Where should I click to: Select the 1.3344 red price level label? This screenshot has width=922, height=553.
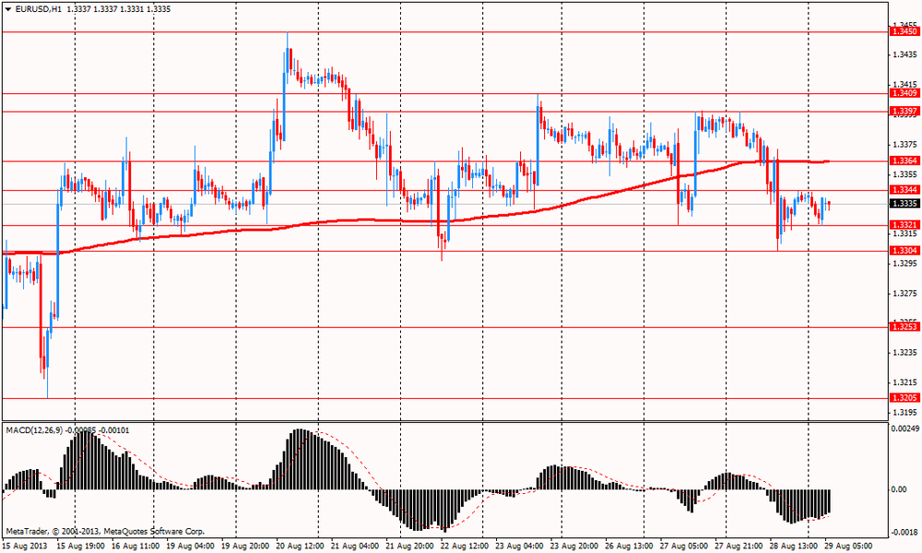tap(905, 190)
